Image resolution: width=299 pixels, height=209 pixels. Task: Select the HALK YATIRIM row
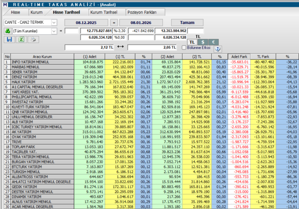click(152, 82)
